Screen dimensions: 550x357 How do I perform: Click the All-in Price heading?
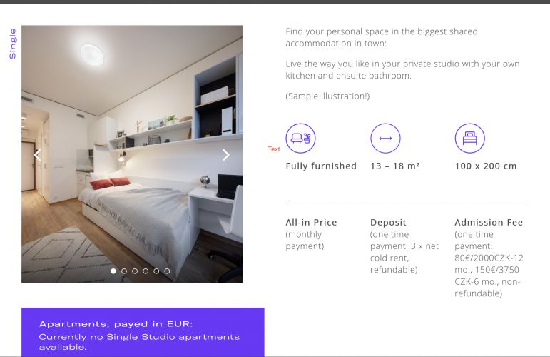tap(311, 222)
